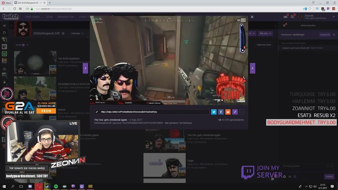Open The $100 headshot clip title
The image size is (338, 190).
coord(68,59)
